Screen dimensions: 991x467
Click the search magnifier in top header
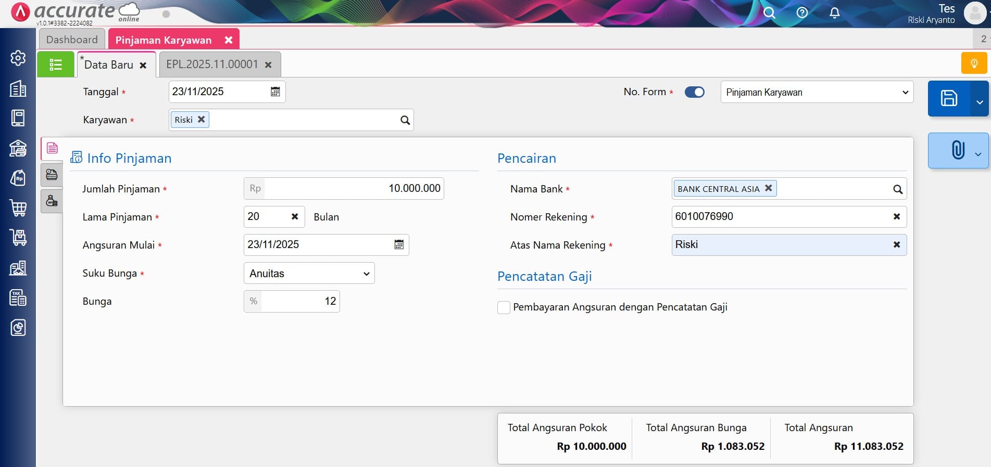769,13
